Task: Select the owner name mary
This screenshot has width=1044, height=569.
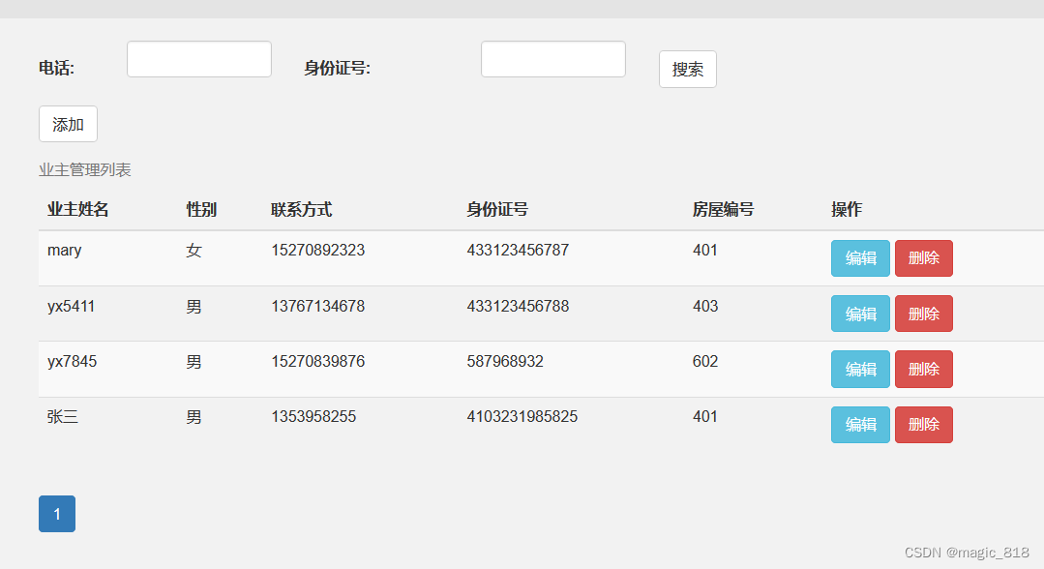Action: pyautogui.click(x=65, y=251)
